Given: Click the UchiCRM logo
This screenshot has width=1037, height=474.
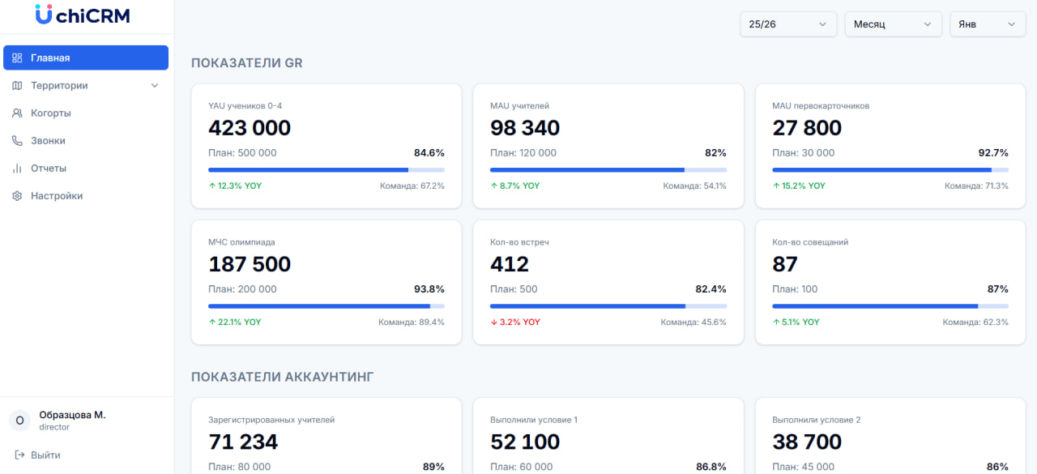Looking at the screenshot, I should point(83,15).
